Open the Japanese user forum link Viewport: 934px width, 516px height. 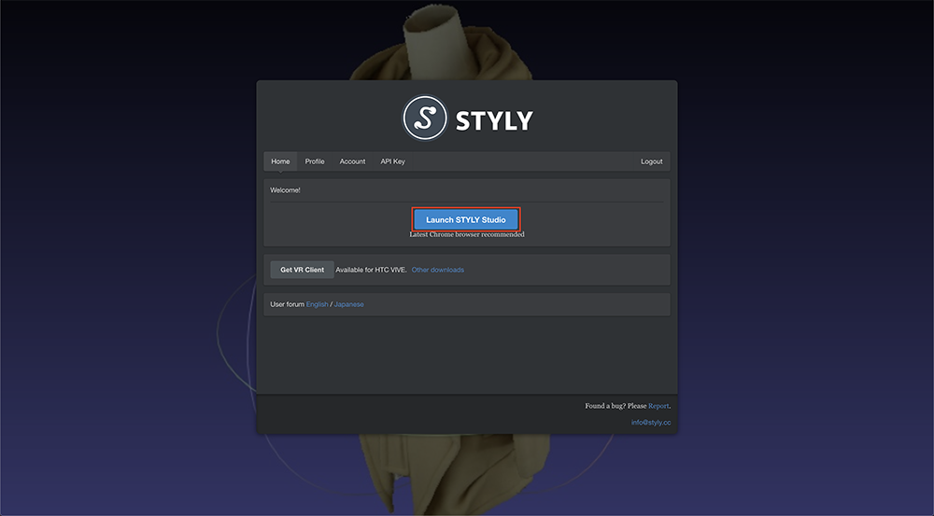click(349, 304)
